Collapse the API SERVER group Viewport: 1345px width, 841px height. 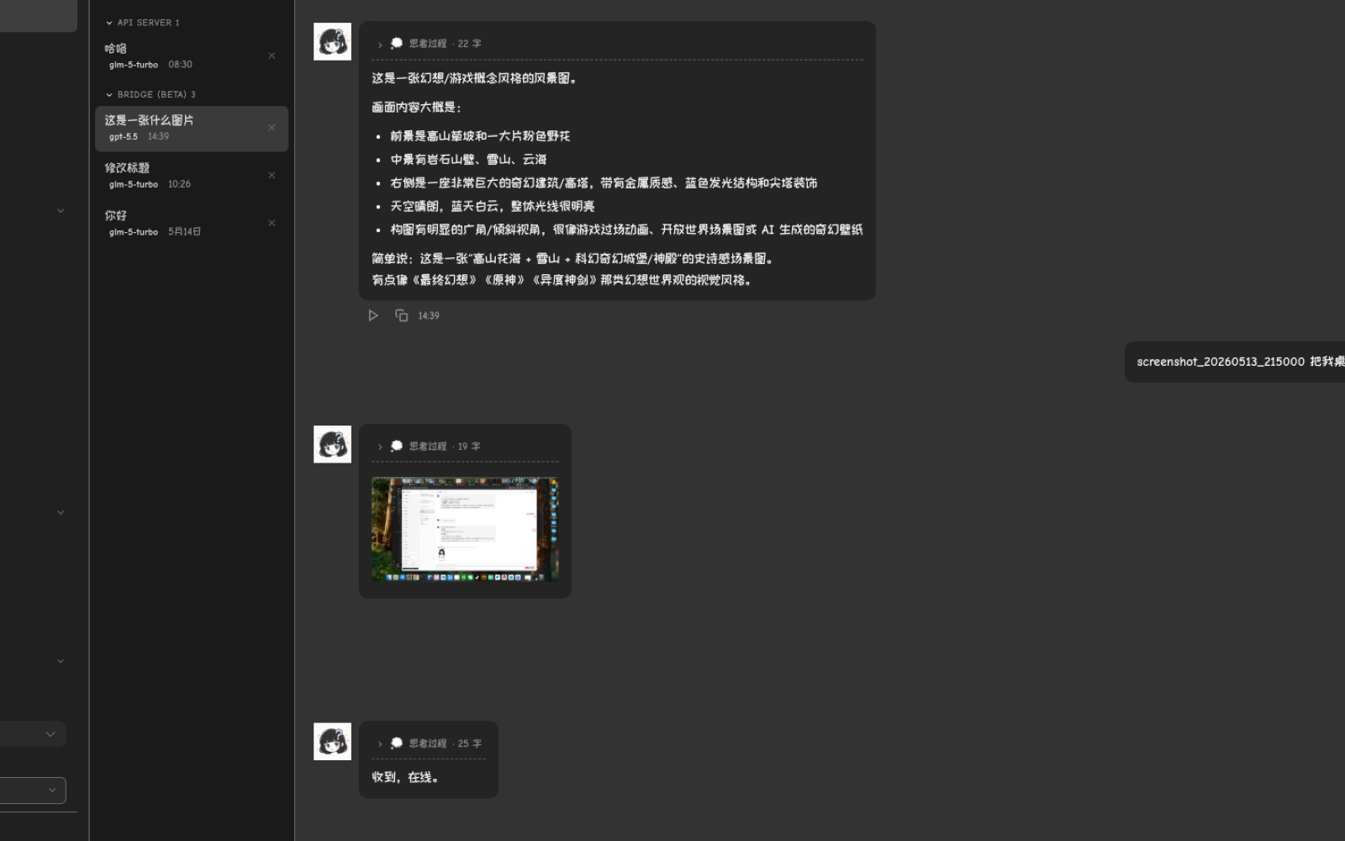[x=109, y=23]
